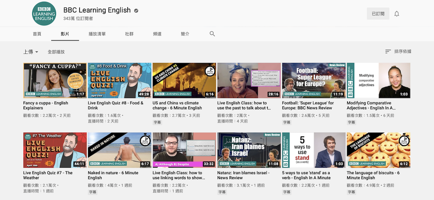This screenshot has width=434, height=200.
Task: Click the 全部播放 play all button
Action: point(56,52)
